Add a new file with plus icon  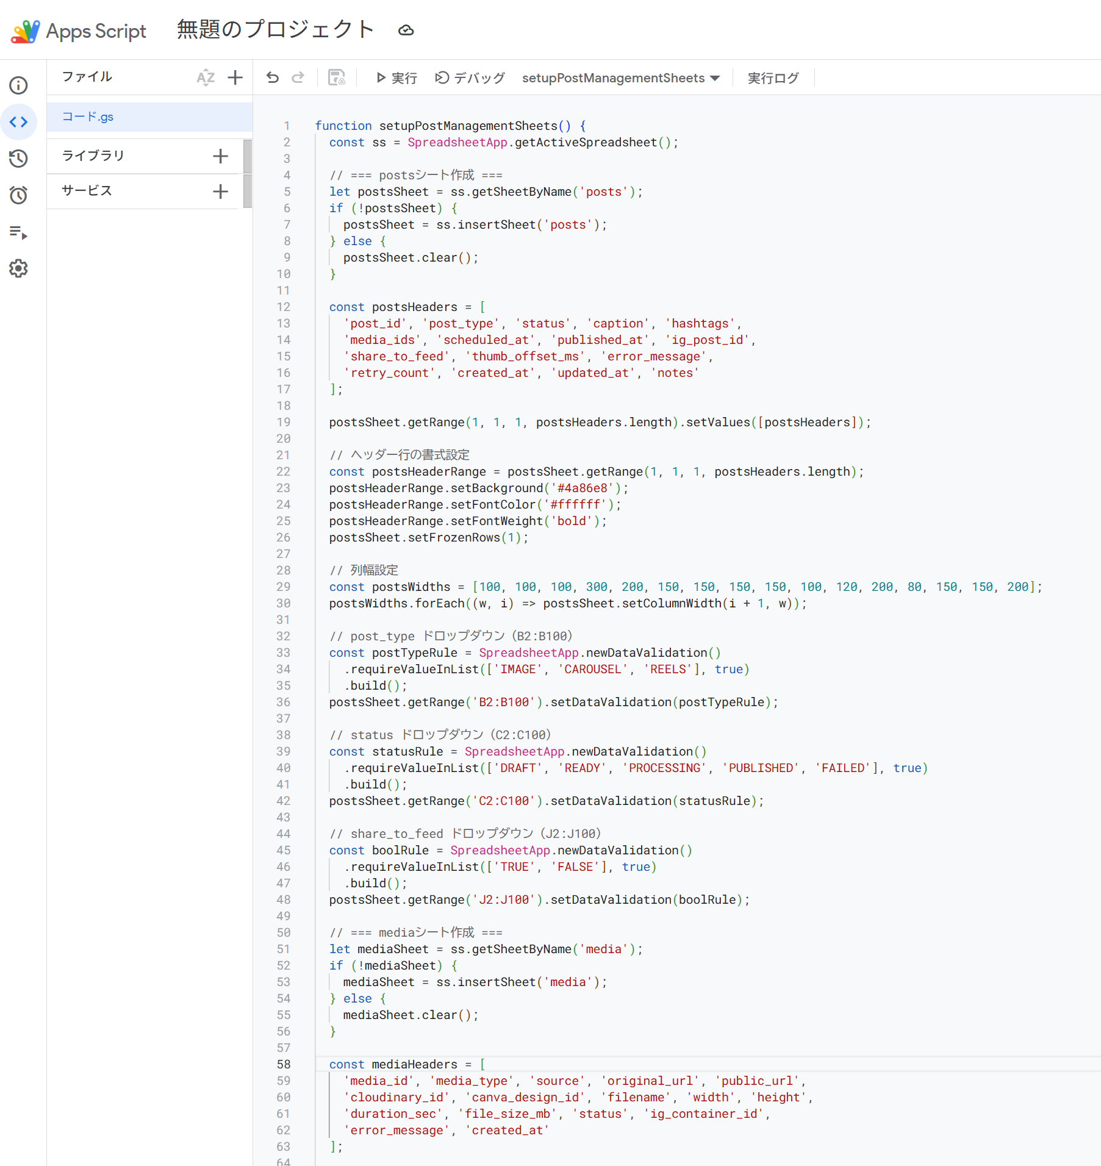click(235, 77)
